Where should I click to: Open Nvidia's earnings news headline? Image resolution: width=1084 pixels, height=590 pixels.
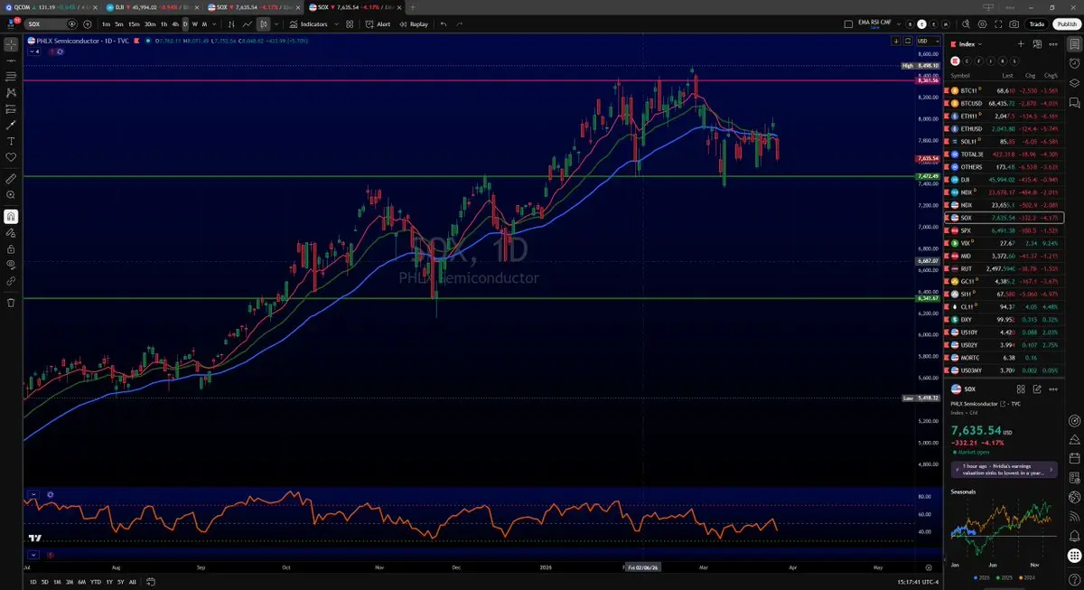[1004, 470]
